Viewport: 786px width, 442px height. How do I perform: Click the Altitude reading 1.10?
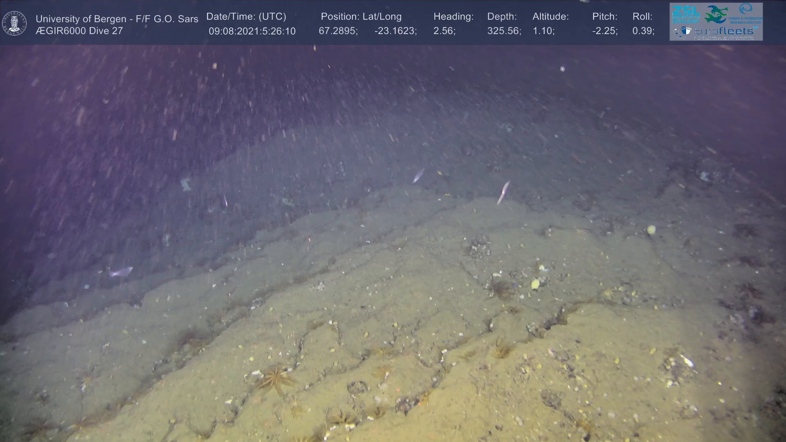click(543, 31)
